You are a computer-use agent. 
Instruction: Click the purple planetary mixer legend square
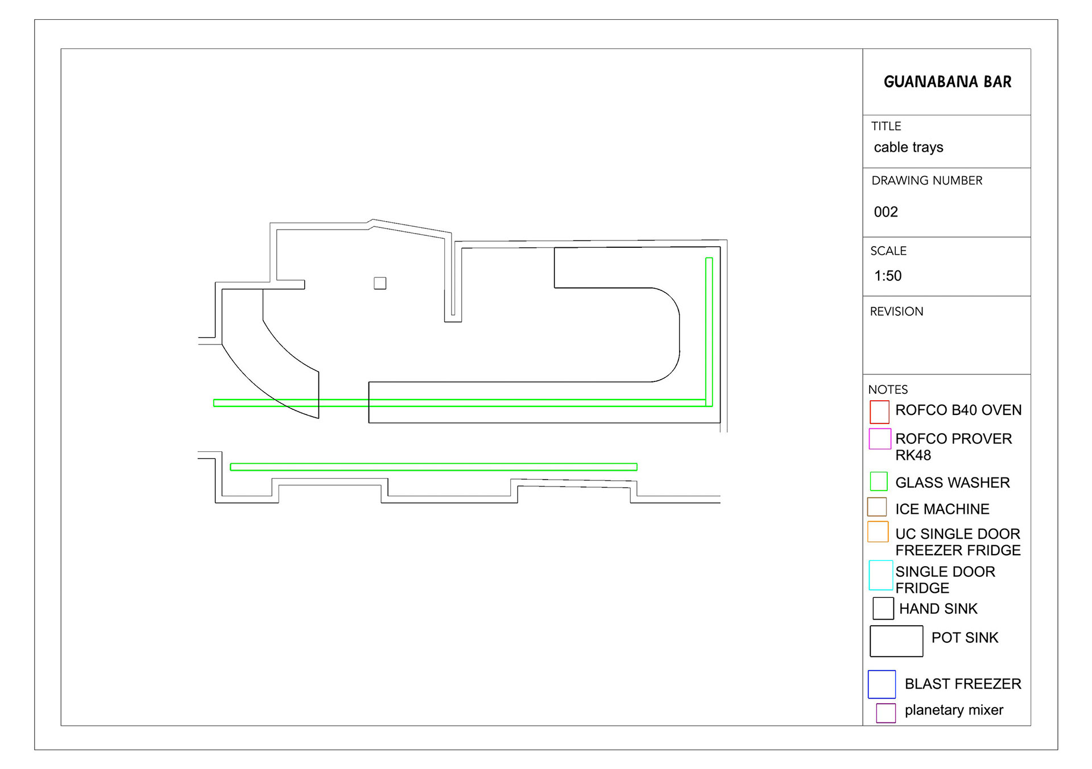885,713
